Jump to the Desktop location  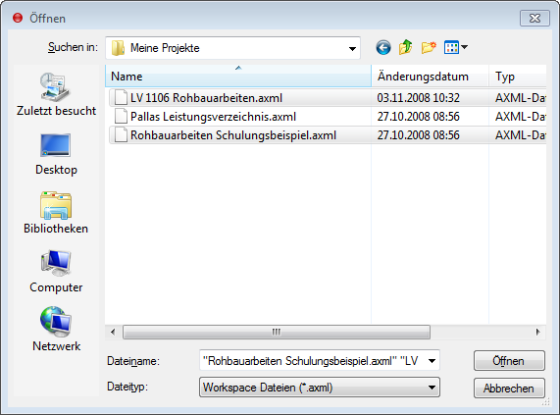point(56,154)
